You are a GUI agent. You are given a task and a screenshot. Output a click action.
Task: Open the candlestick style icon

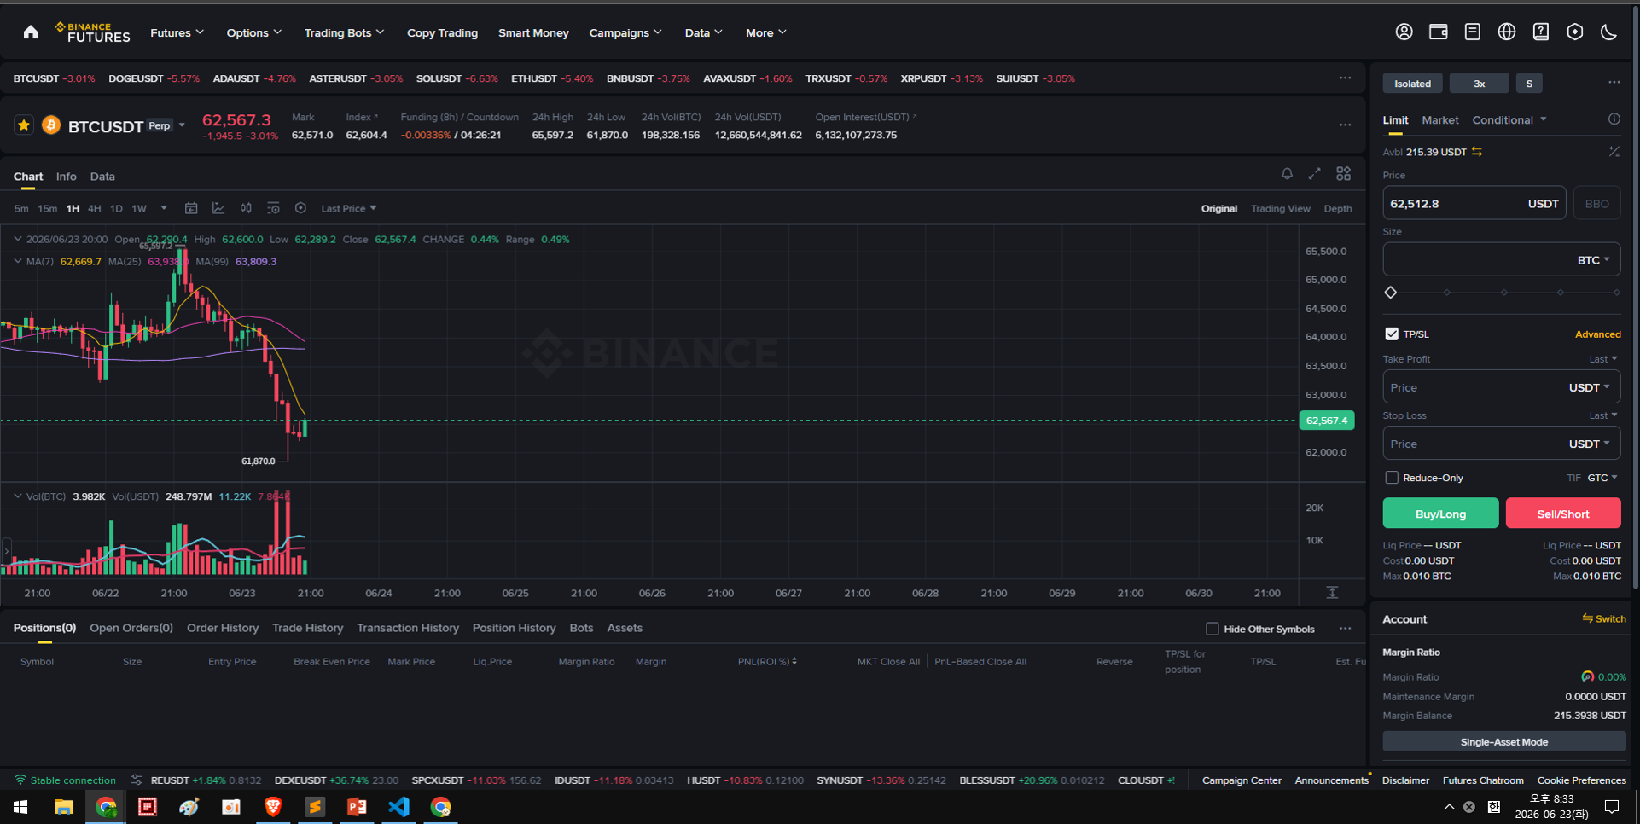coord(246,208)
